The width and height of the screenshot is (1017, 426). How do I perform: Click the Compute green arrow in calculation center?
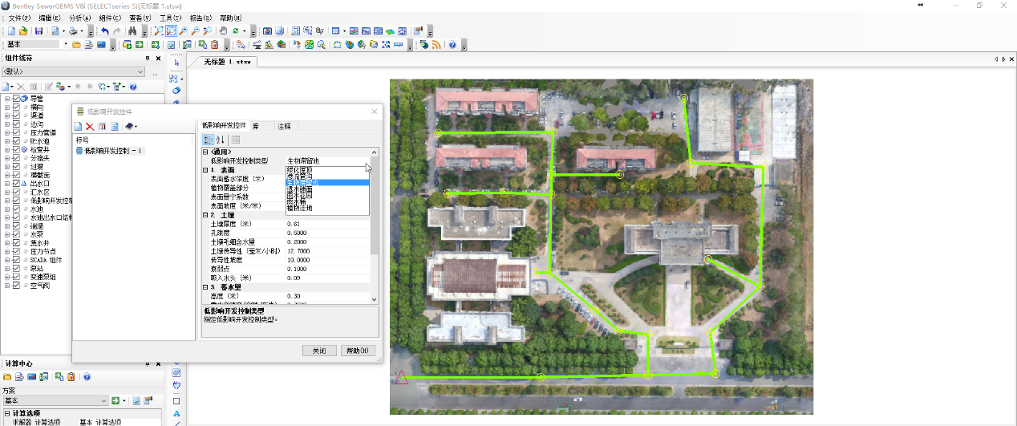point(115,400)
